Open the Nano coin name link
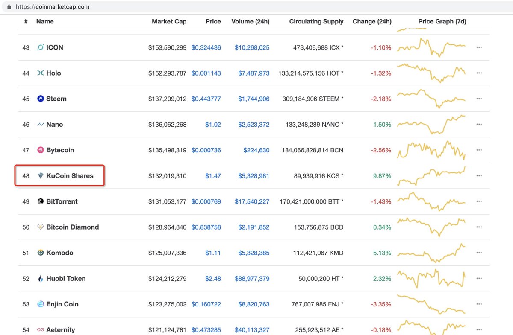 coord(55,124)
